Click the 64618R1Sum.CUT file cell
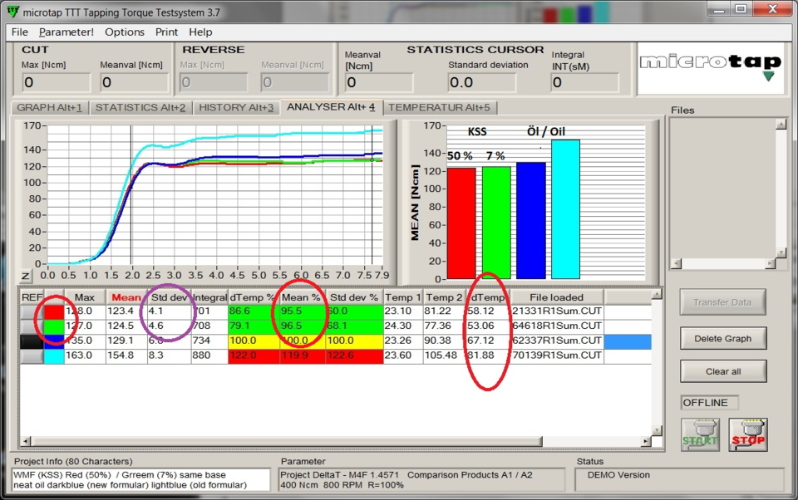Viewport: 798px width, 500px height. [557, 326]
